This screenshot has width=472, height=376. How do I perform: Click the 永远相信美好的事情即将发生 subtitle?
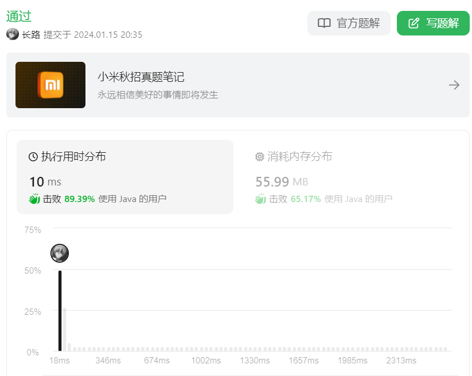pyautogui.click(x=158, y=95)
